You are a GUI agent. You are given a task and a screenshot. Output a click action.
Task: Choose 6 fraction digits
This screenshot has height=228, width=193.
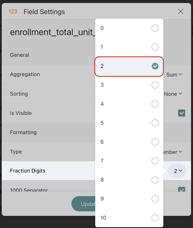(155, 142)
